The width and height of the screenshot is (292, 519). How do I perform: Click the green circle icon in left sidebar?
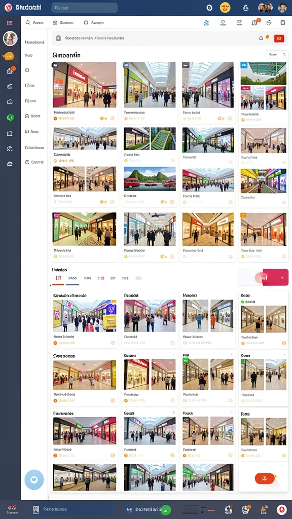click(x=10, y=117)
